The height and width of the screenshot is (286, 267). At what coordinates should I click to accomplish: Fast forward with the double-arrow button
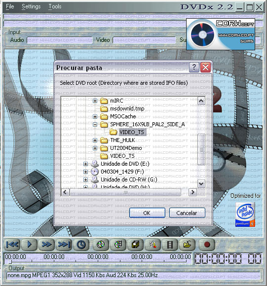point(46,245)
